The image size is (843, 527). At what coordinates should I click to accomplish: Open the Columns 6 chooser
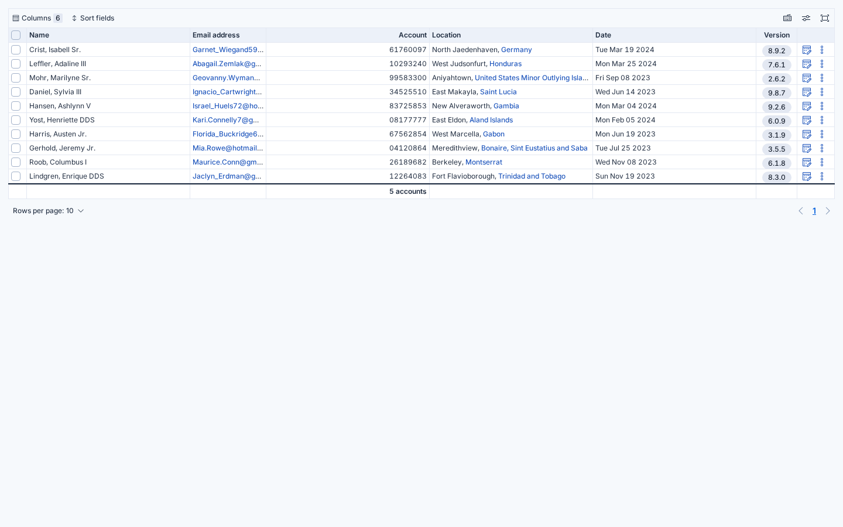(x=37, y=18)
